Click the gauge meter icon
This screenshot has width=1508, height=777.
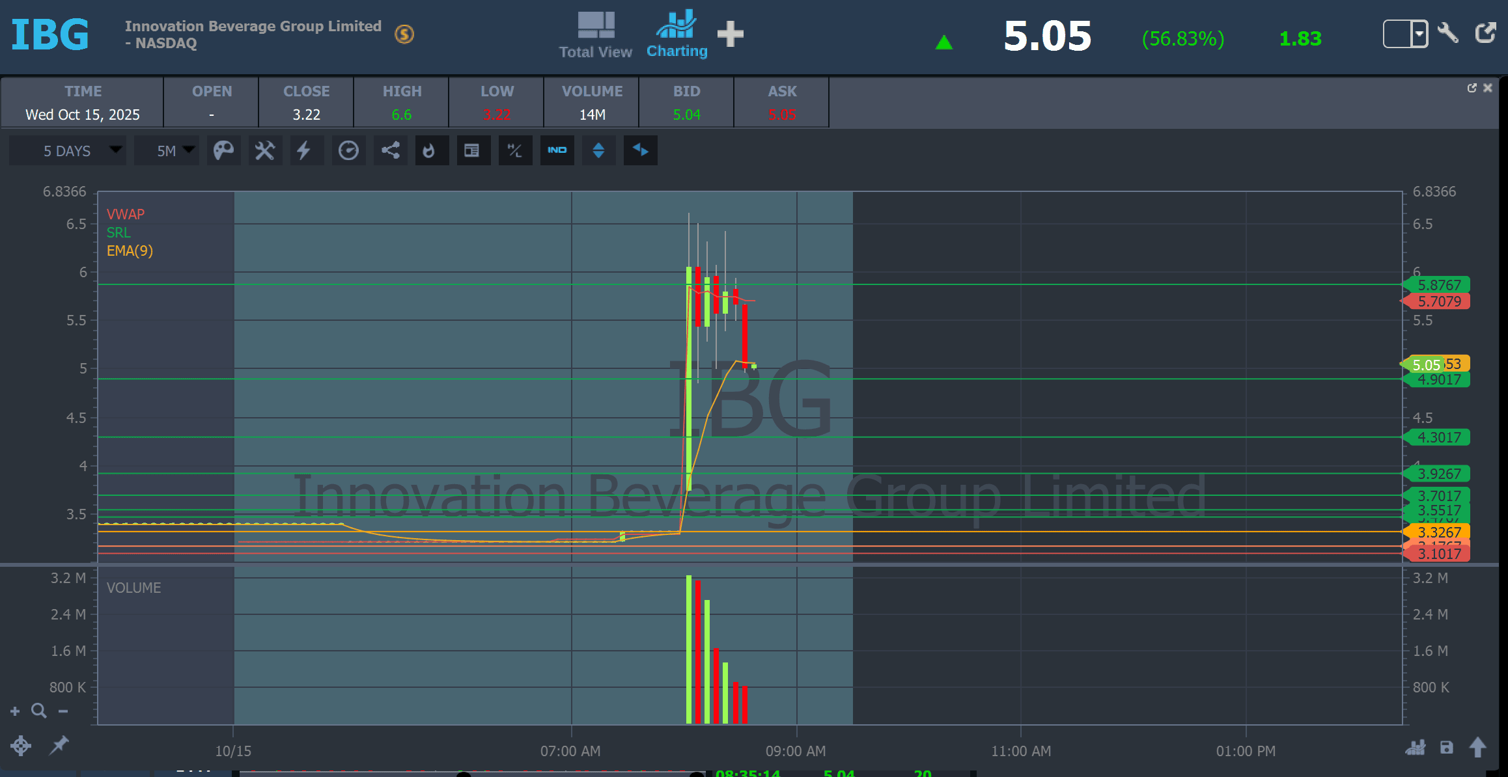click(348, 151)
